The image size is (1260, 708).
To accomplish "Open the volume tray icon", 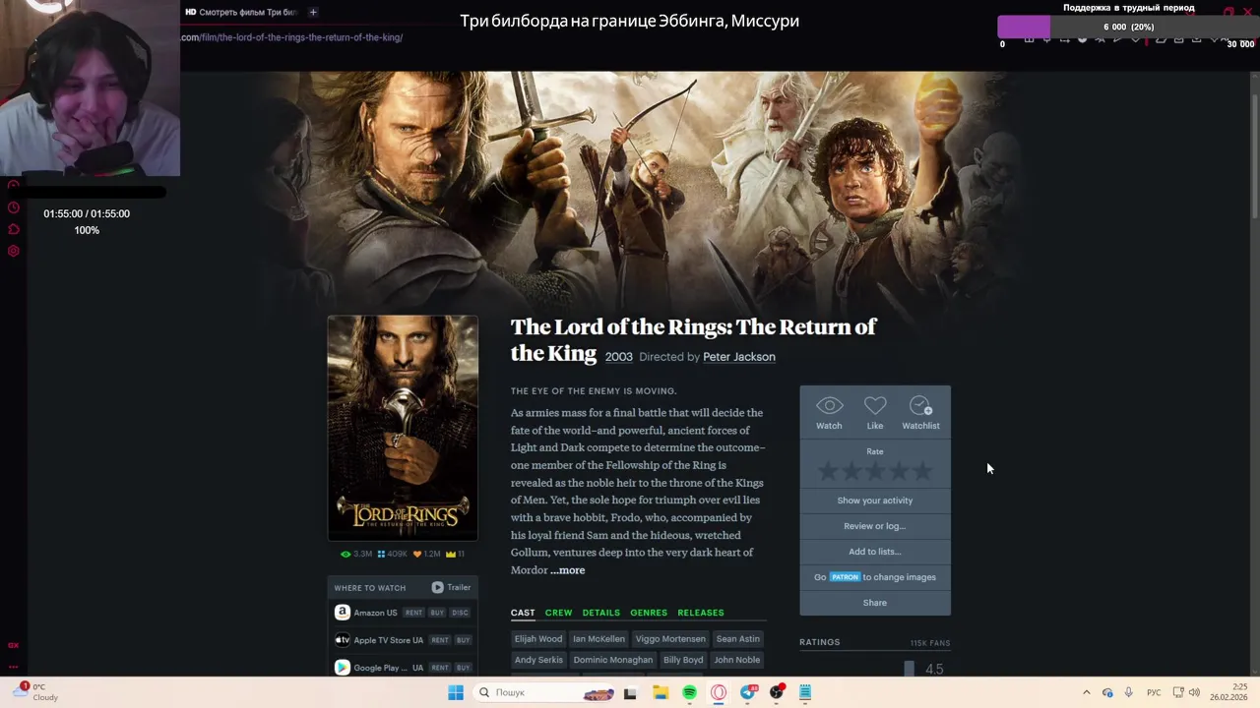I will [1194, 692].
